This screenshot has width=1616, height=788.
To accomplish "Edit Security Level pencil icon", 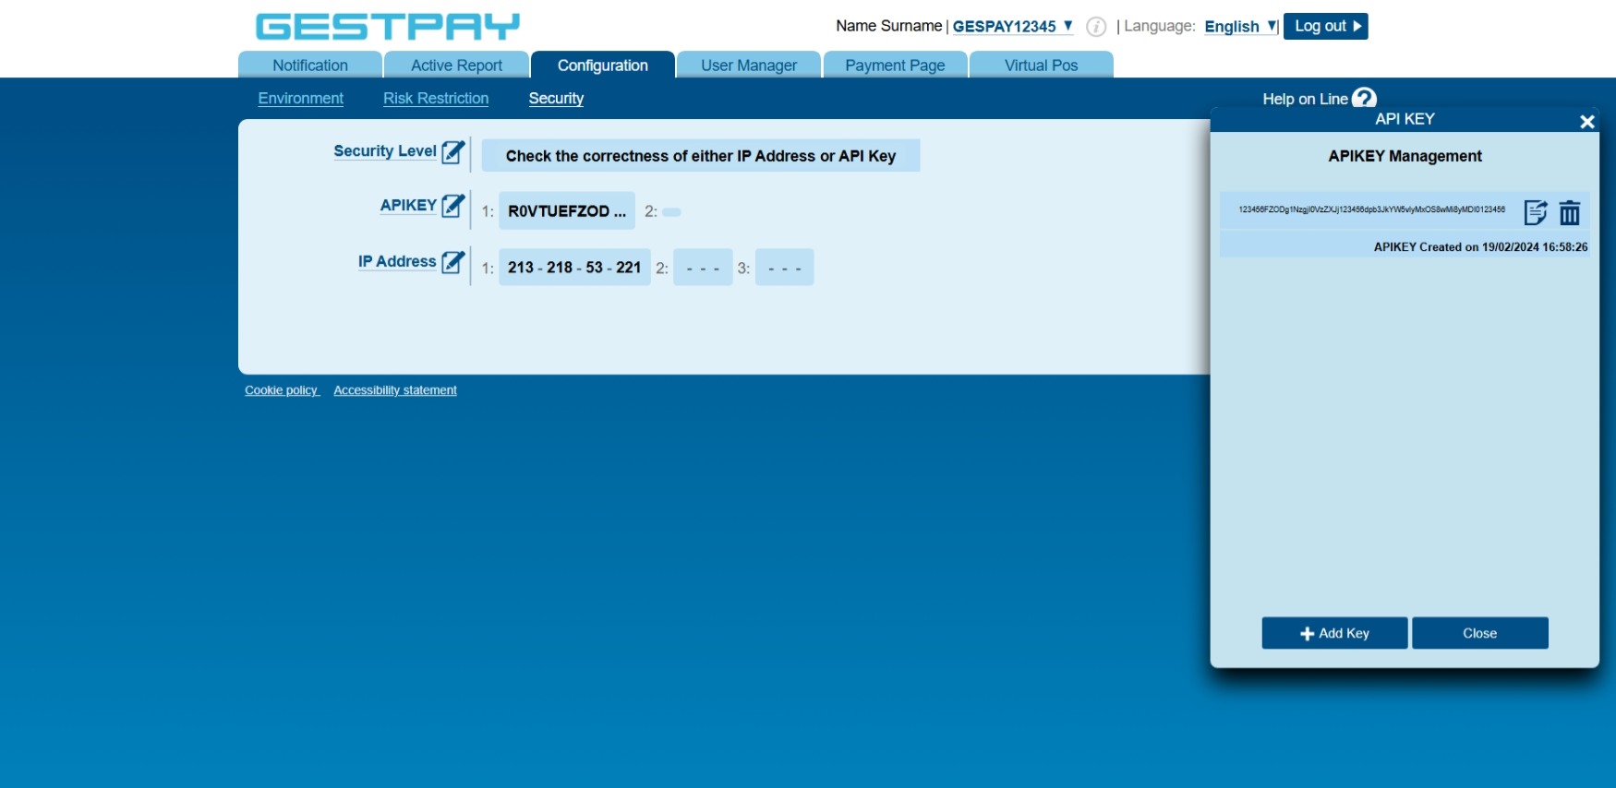I will coord(453,152).
